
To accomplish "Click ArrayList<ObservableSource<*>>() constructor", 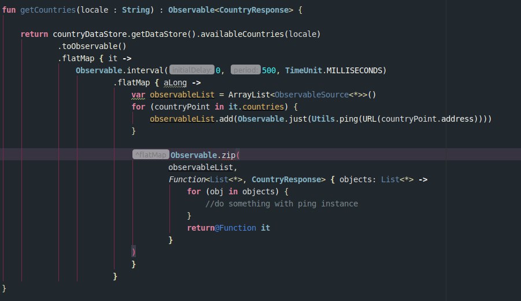I will click(x=302, y=95).
